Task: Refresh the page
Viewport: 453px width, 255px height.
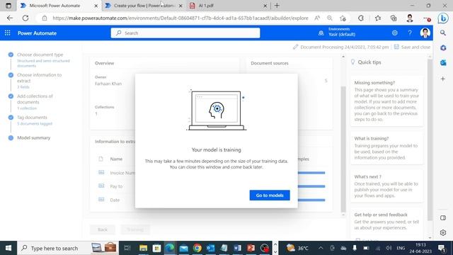Action: tap(25, 18)
